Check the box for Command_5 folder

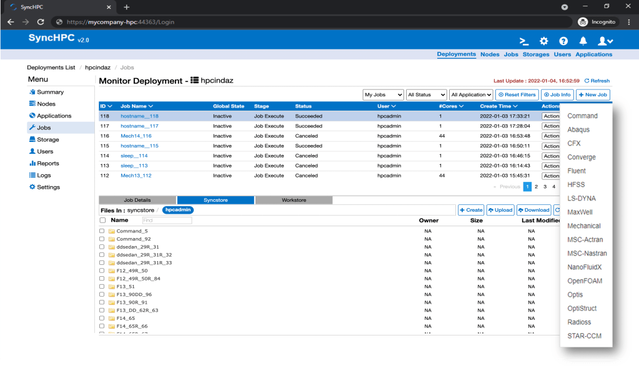102,231
